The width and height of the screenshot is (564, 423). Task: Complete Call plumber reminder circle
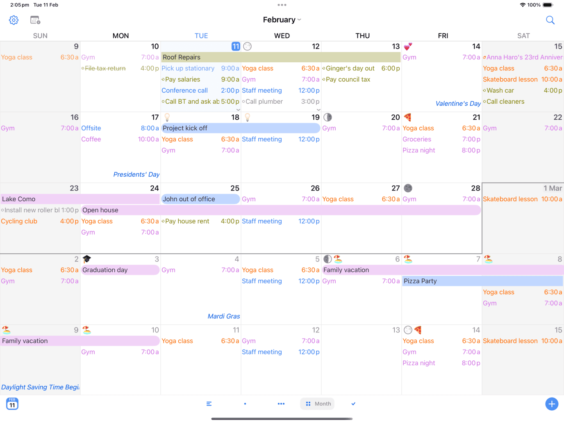tap(243, 102)
